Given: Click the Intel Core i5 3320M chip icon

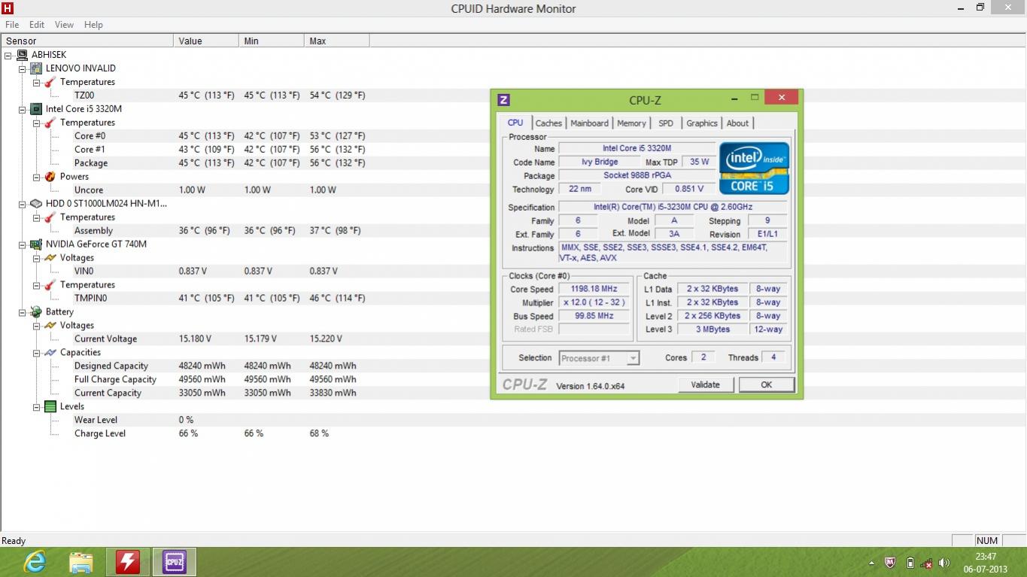Looking at the screenshot, I should tap(36, 109).
